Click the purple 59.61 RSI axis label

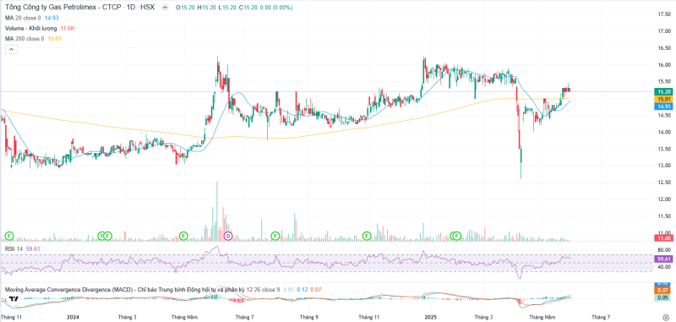pos(662,259)
